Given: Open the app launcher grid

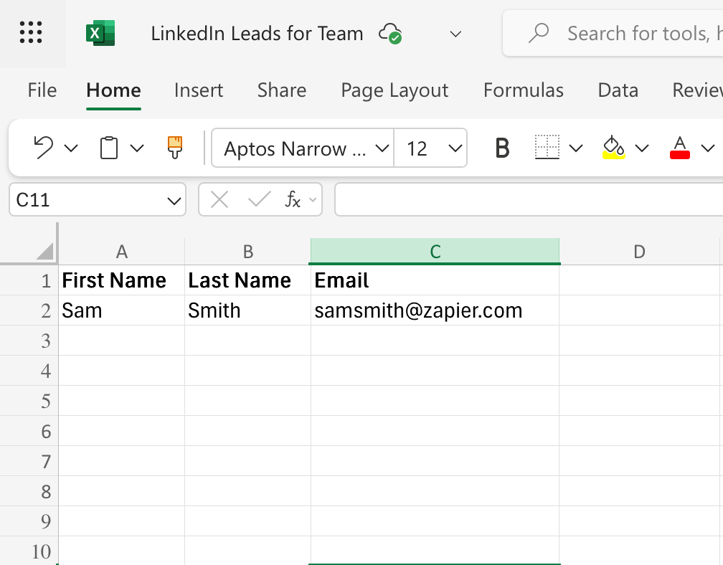Looking at the screenshot, I should pyautogui.click(x=31, y=32).
